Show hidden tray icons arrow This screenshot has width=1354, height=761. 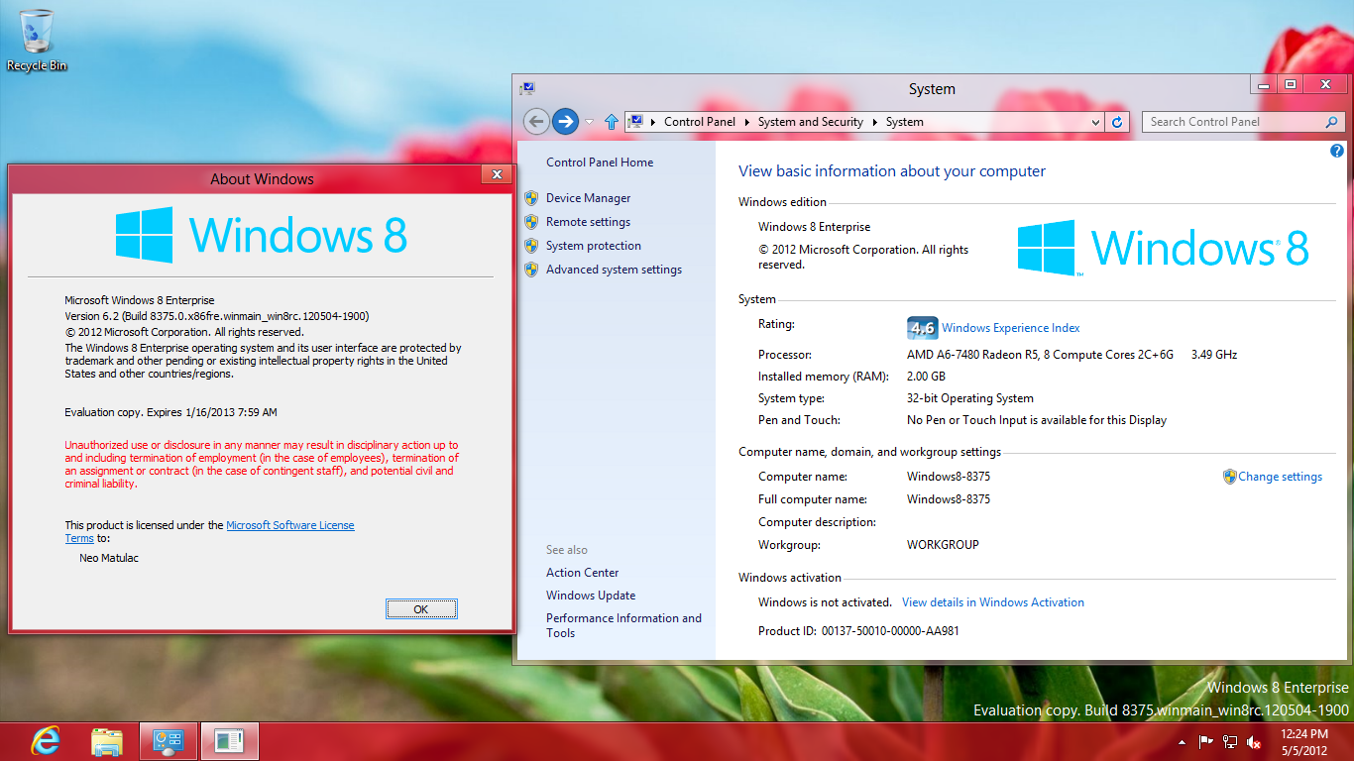pos(1182,741)
